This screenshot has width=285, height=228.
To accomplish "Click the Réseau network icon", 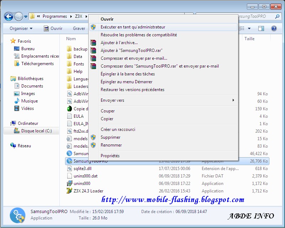I will [13, 145].
